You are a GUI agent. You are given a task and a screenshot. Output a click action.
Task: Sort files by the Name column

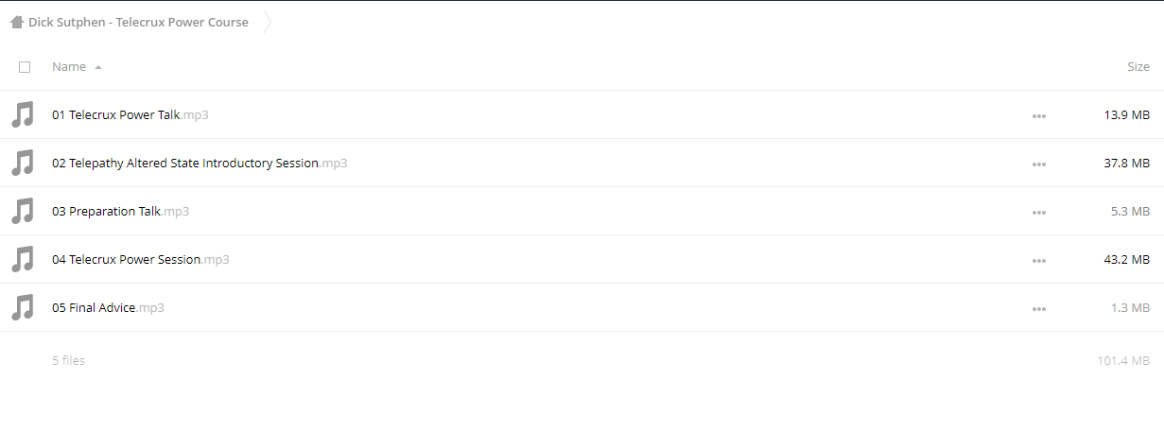(x=69, y=67)
